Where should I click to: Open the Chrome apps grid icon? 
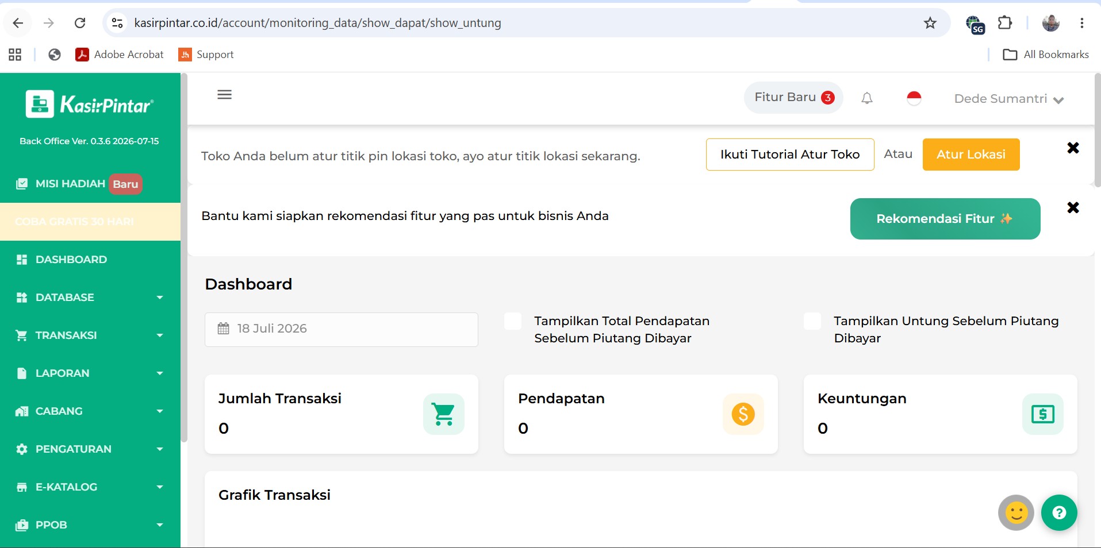[x=15, y=55]
